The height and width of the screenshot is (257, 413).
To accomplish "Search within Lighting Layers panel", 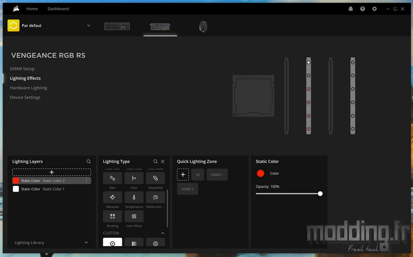I will point(88,162).
